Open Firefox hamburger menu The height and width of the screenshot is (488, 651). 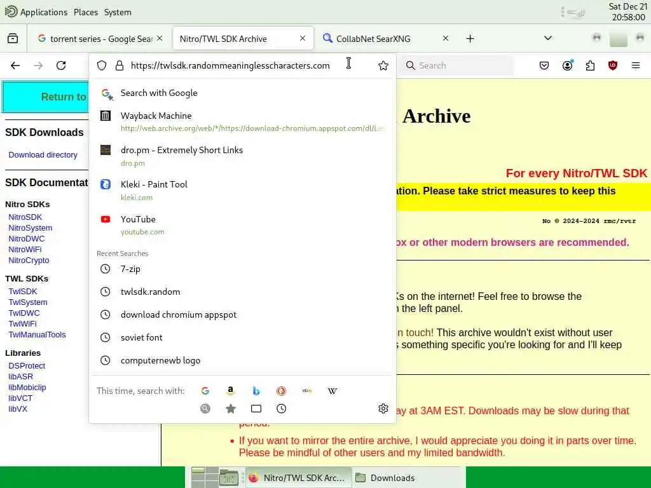click(636, 65)
